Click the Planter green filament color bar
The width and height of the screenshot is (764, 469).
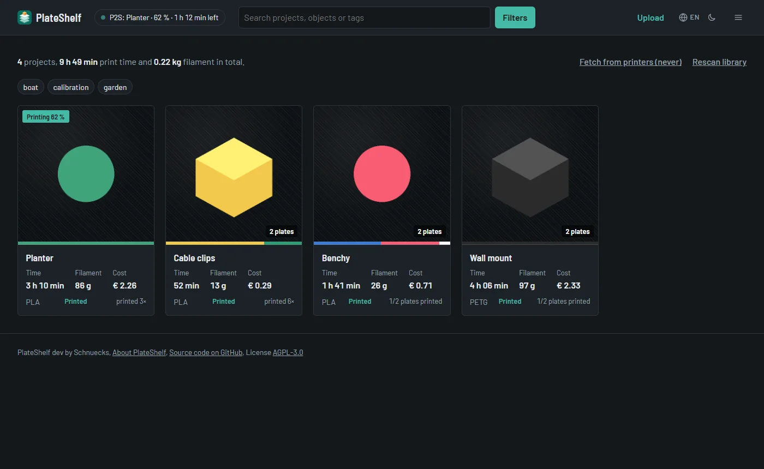[86, 243]
